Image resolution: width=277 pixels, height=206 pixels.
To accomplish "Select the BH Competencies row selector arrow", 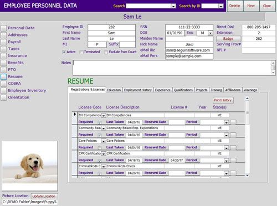I will [75, 115].
